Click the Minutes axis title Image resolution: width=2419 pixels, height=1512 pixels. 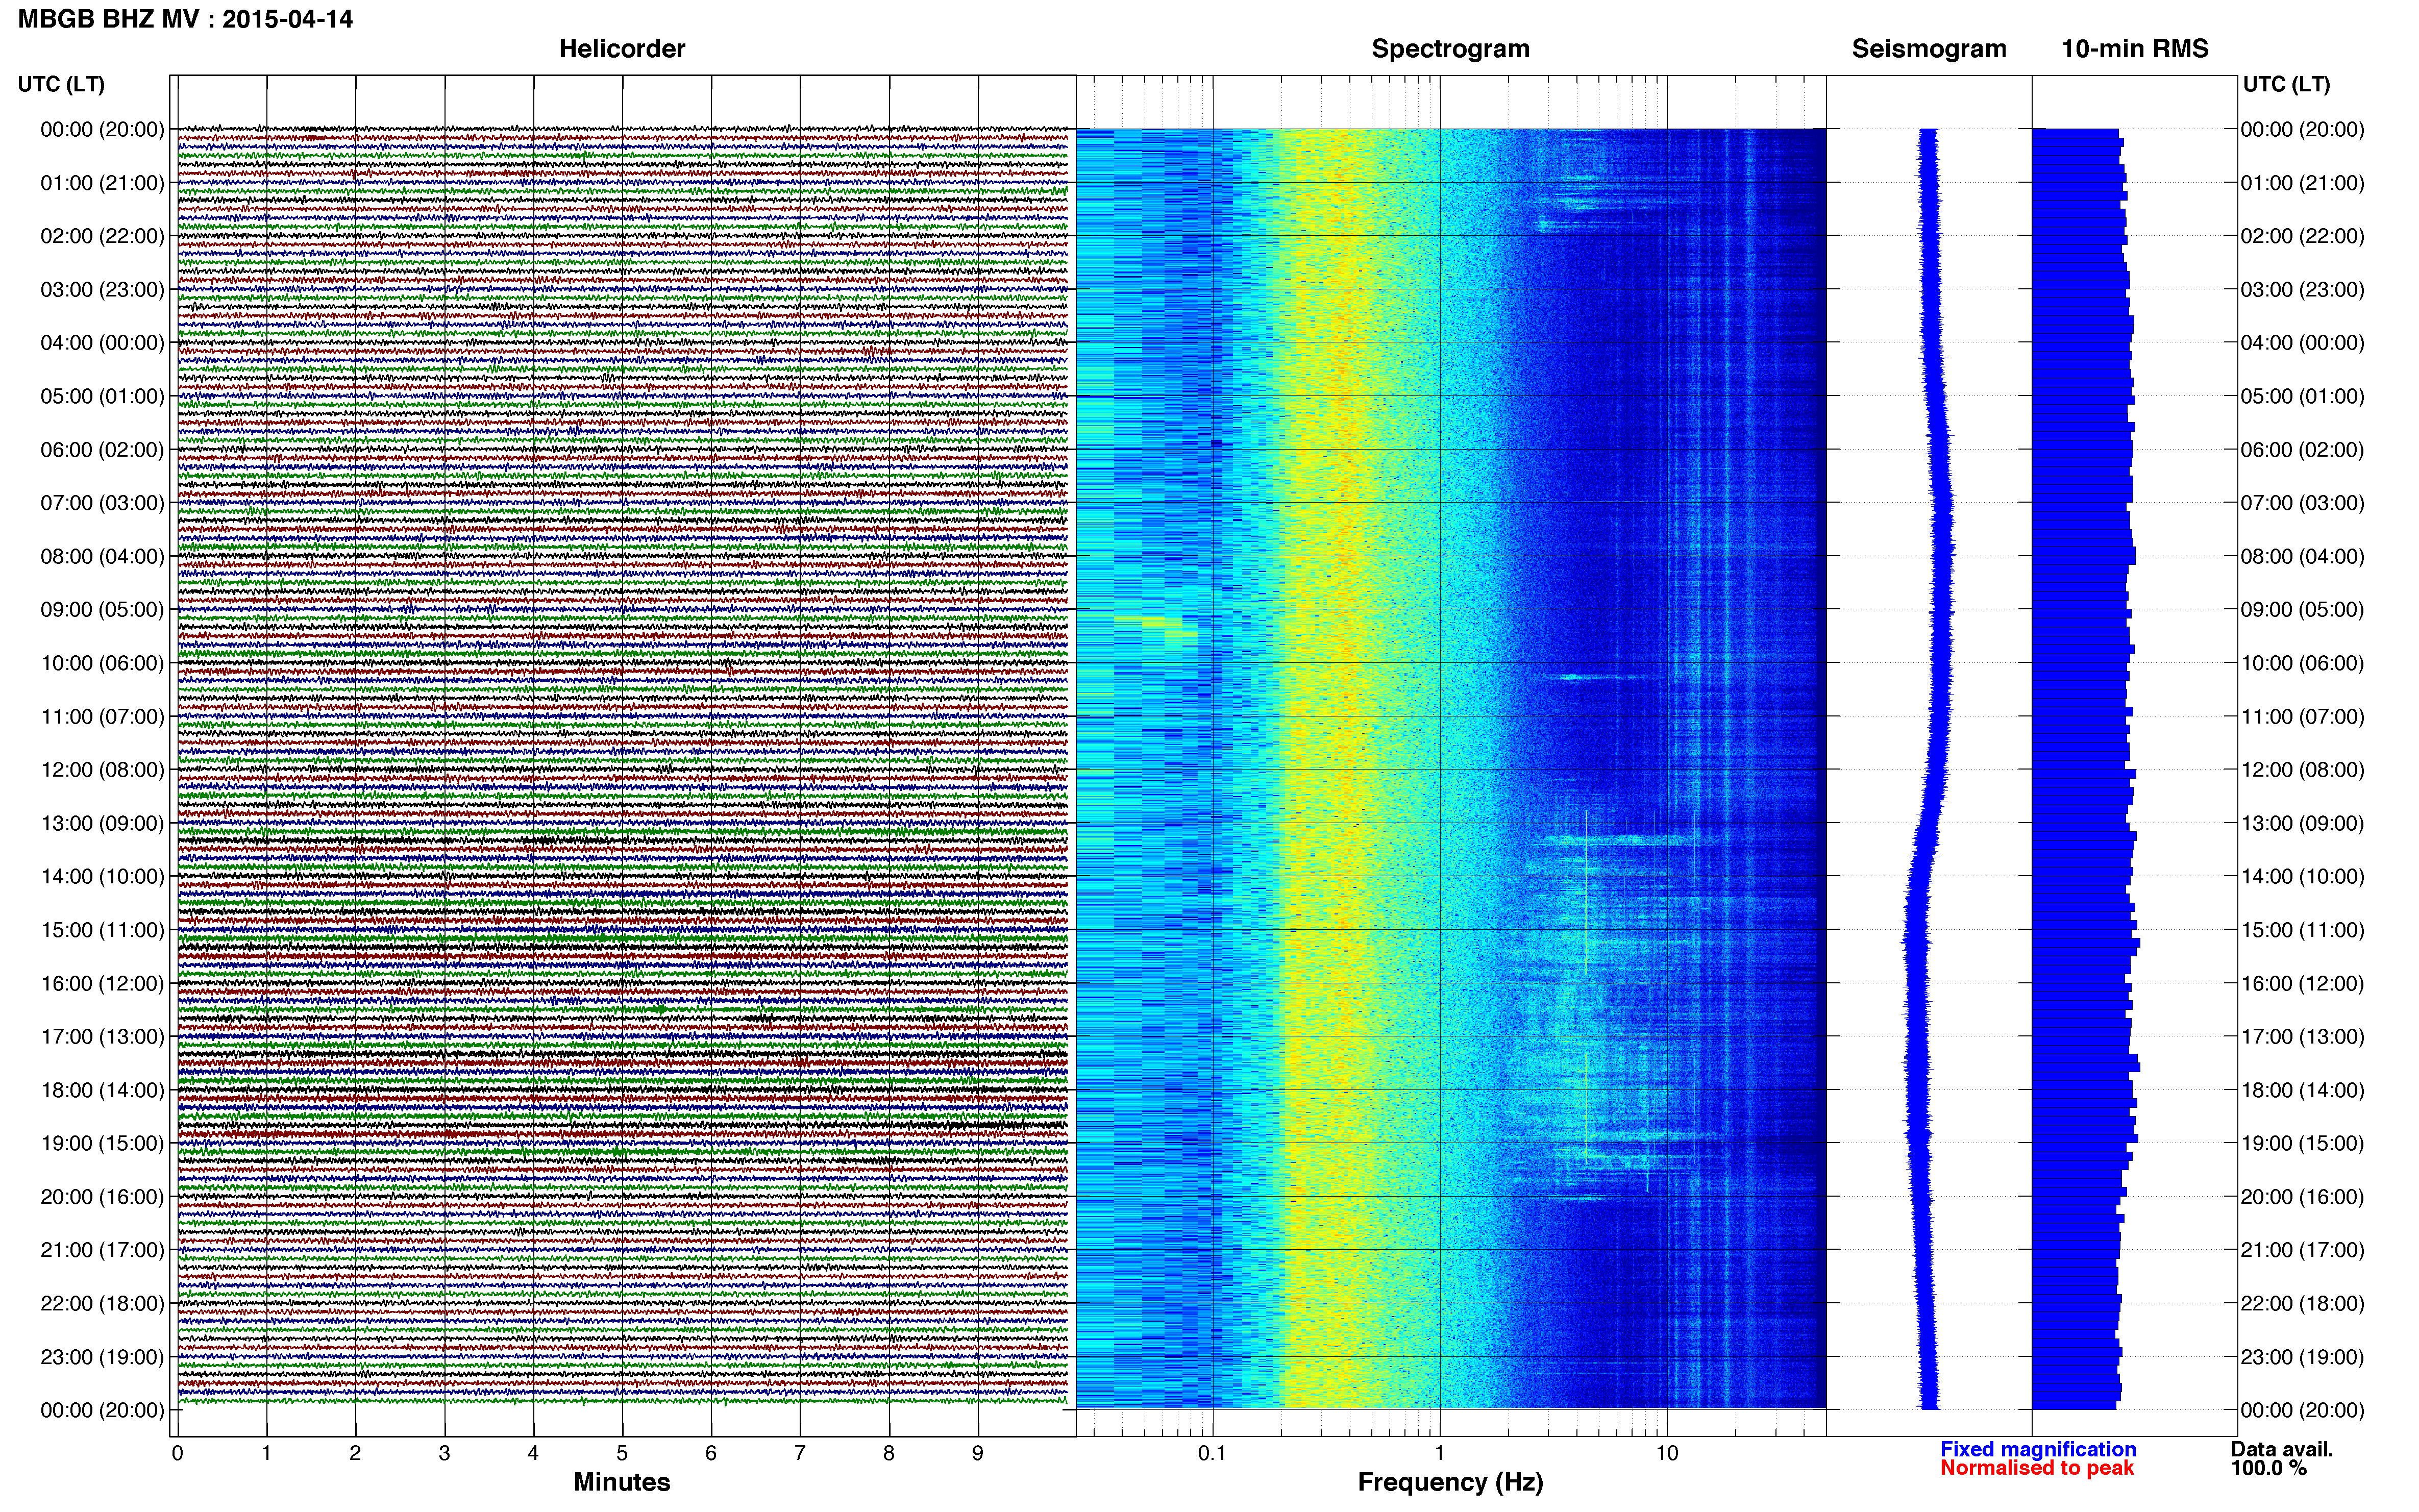point(622,1482)
